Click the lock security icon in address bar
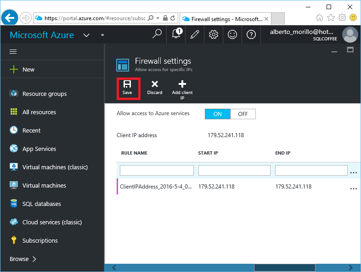361x272 pixels. (165, 18)
